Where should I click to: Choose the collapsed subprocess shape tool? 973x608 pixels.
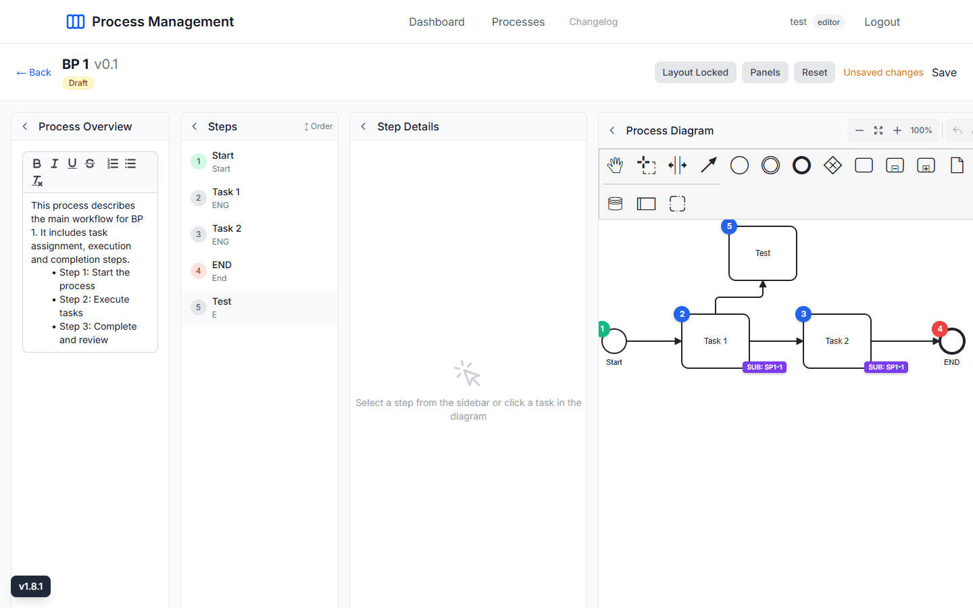[x=926, y=165]
